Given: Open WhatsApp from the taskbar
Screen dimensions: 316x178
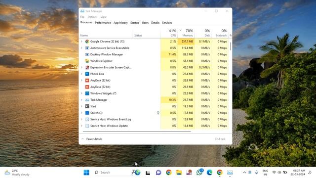Looking at the screenshot, I should pyautogui.click(x=199, y=173).
